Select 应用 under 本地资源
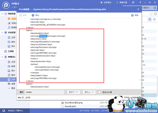 pos(11,37)
